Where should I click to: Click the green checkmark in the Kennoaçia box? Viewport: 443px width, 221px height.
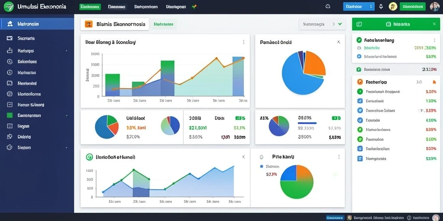pos(340,24)
